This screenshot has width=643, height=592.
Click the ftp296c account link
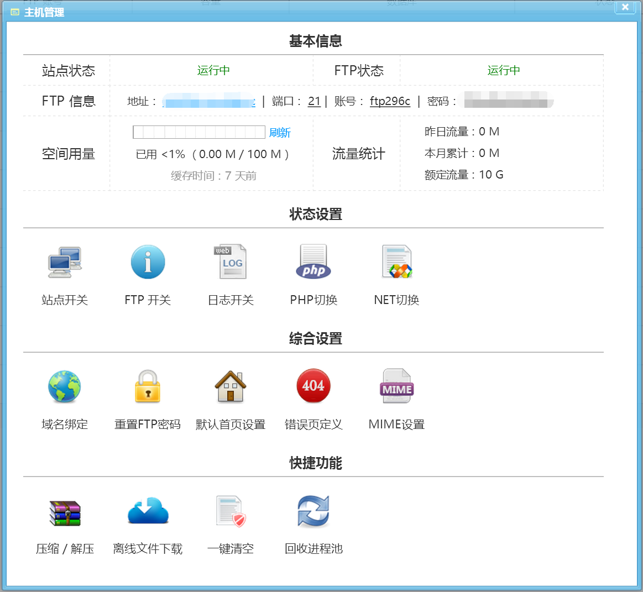[390, 102]
